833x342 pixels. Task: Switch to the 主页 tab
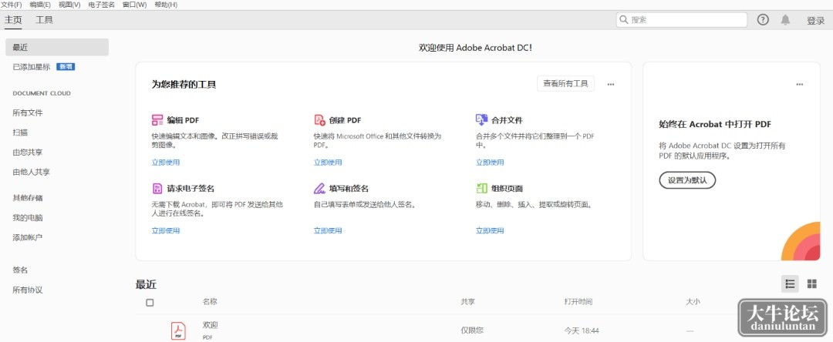(x=13, y=20)
